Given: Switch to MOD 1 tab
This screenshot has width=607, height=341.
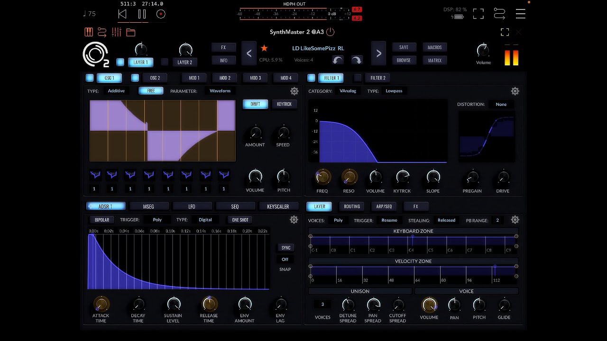Looking at the screenshot, I should (x=194, y=78).
